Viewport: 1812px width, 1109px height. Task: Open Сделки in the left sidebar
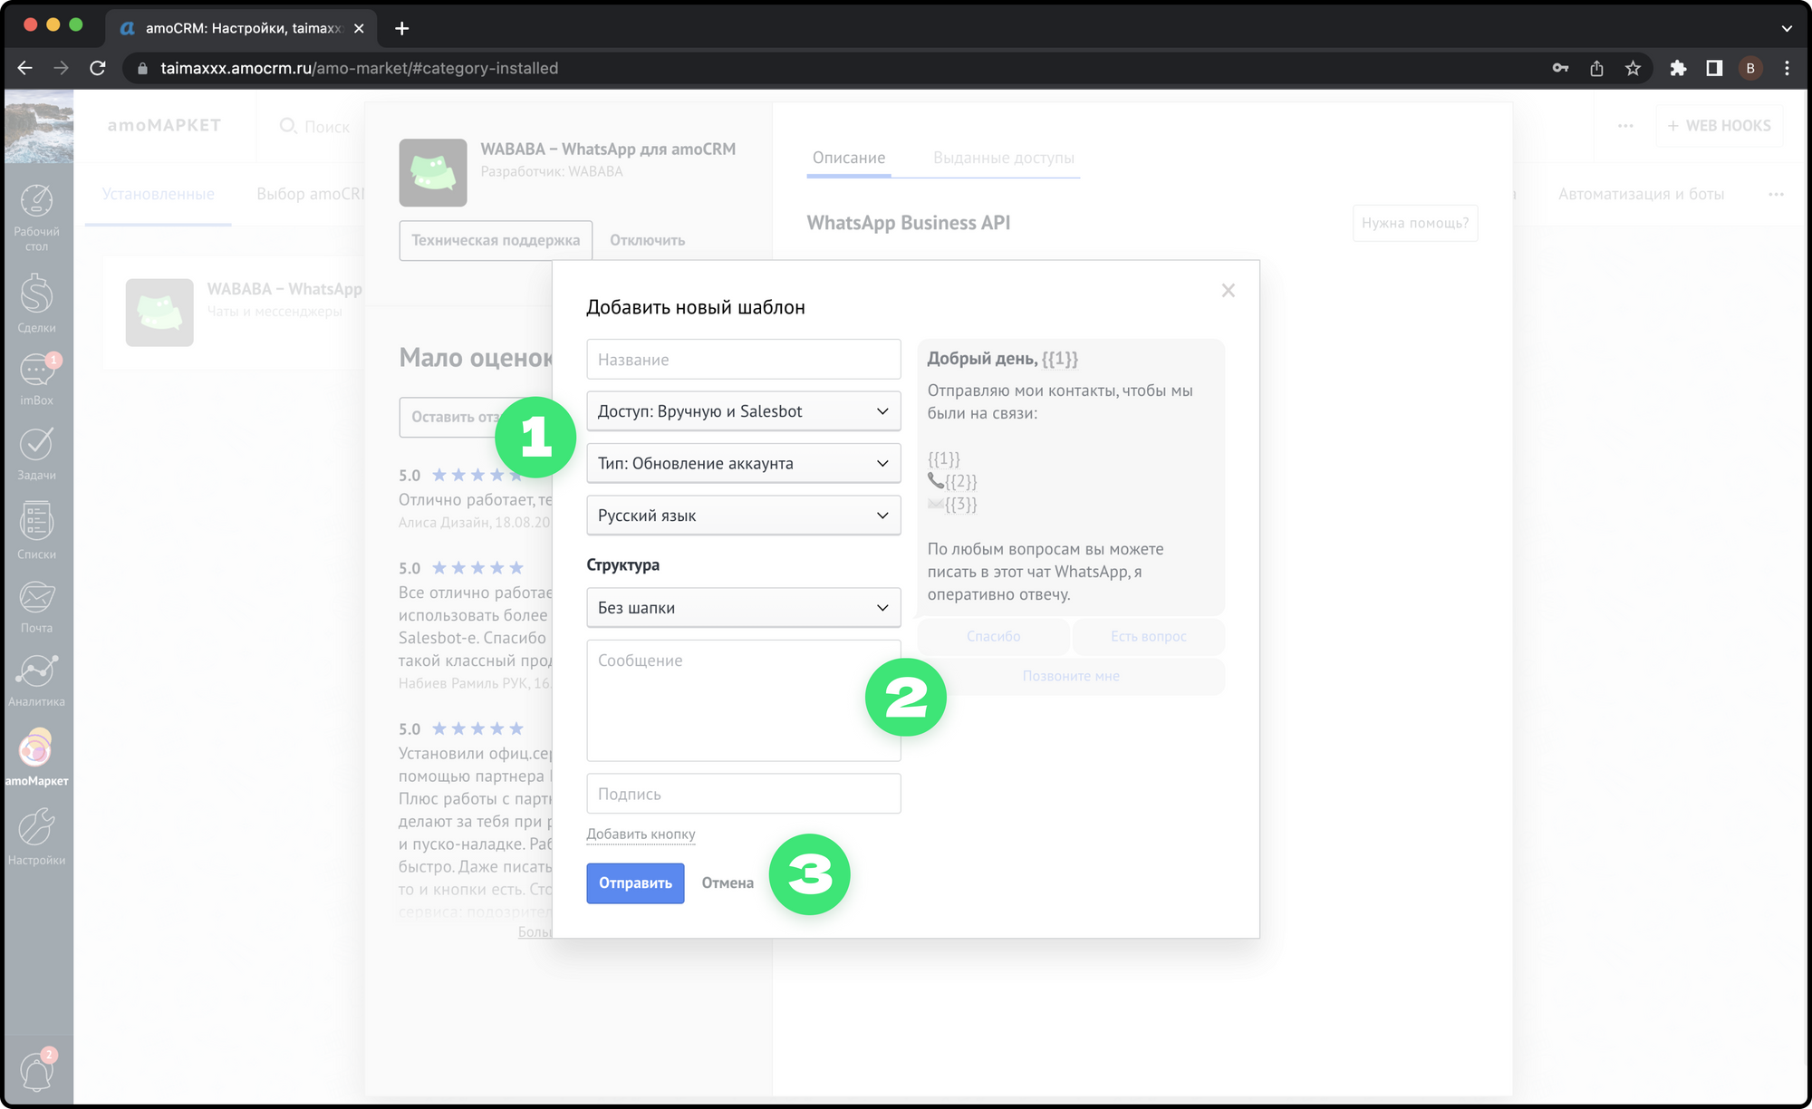pyautogui.click(x=36, y=304)
